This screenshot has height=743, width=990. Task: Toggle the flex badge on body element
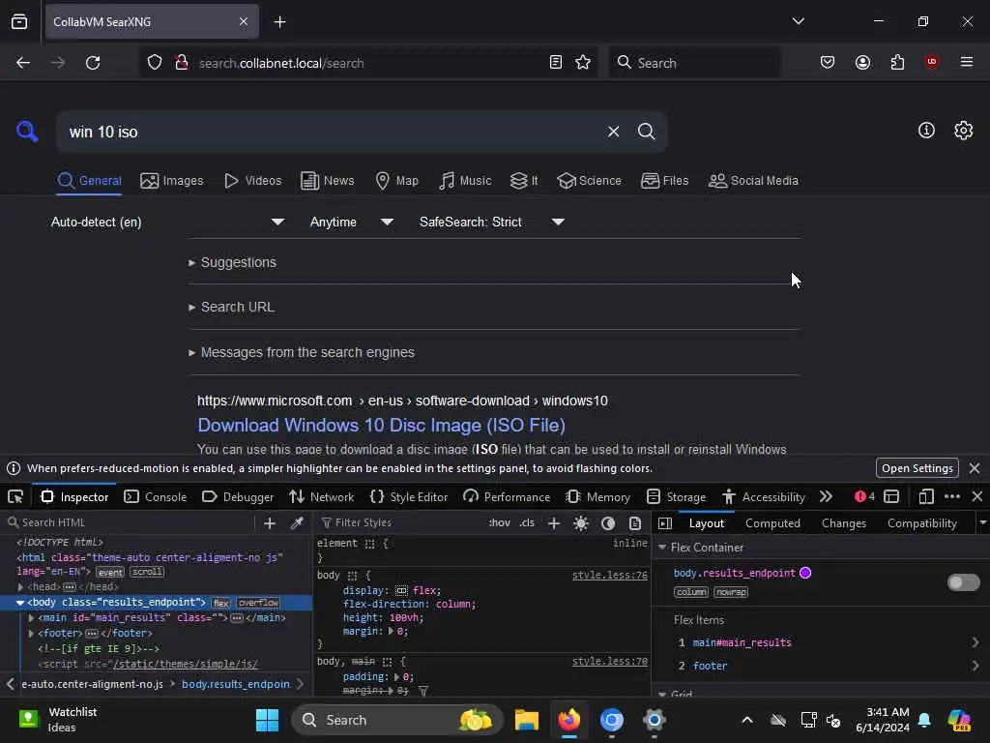coord(221,603)
